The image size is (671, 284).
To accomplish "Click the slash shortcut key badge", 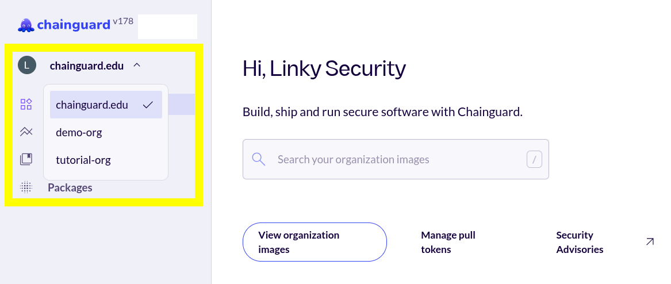I will click(534, 159).
